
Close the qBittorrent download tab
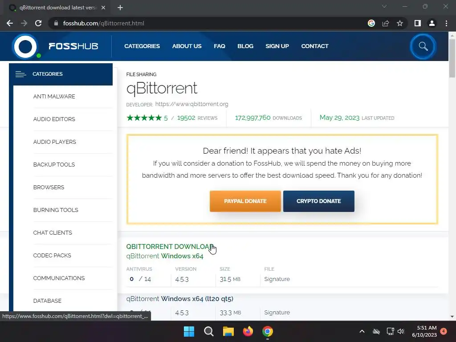coord(103,8)
